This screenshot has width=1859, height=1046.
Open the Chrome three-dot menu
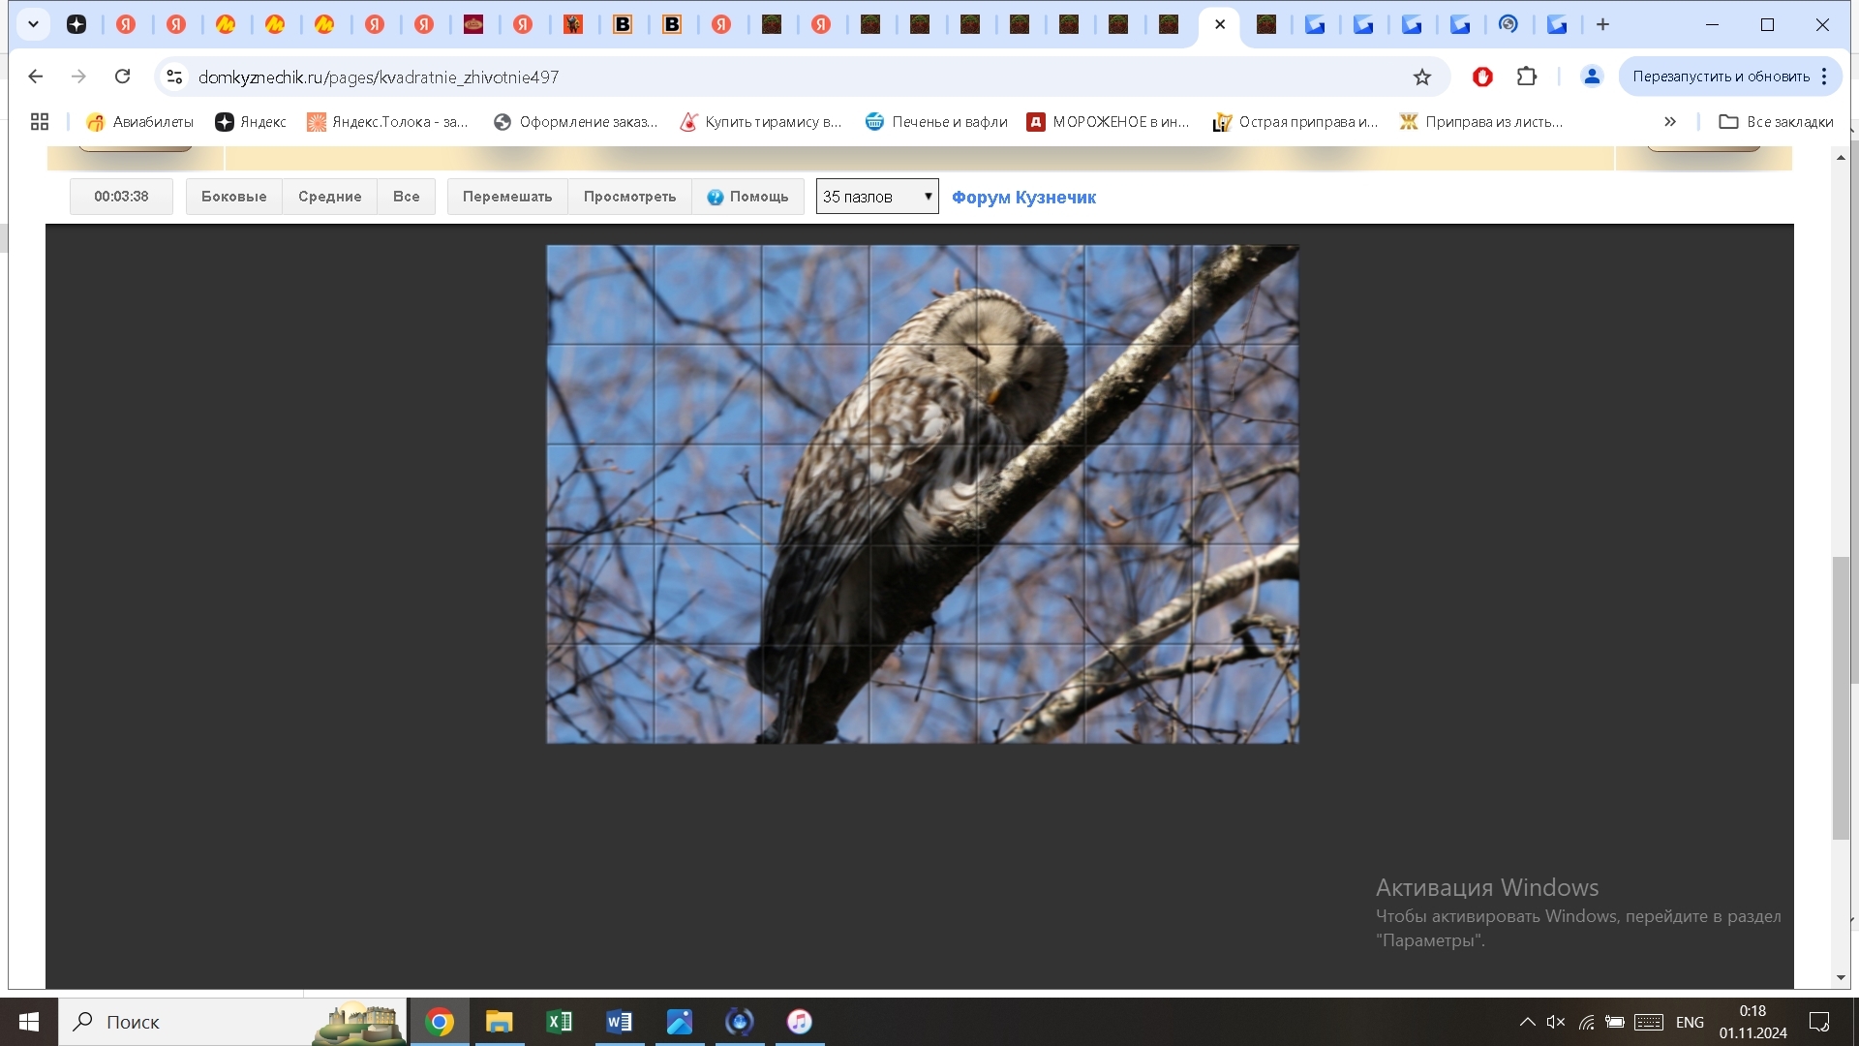[x=1825, y=77]
